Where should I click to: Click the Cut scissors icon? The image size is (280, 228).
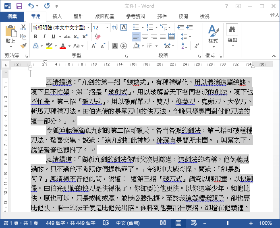coord(23,27)
